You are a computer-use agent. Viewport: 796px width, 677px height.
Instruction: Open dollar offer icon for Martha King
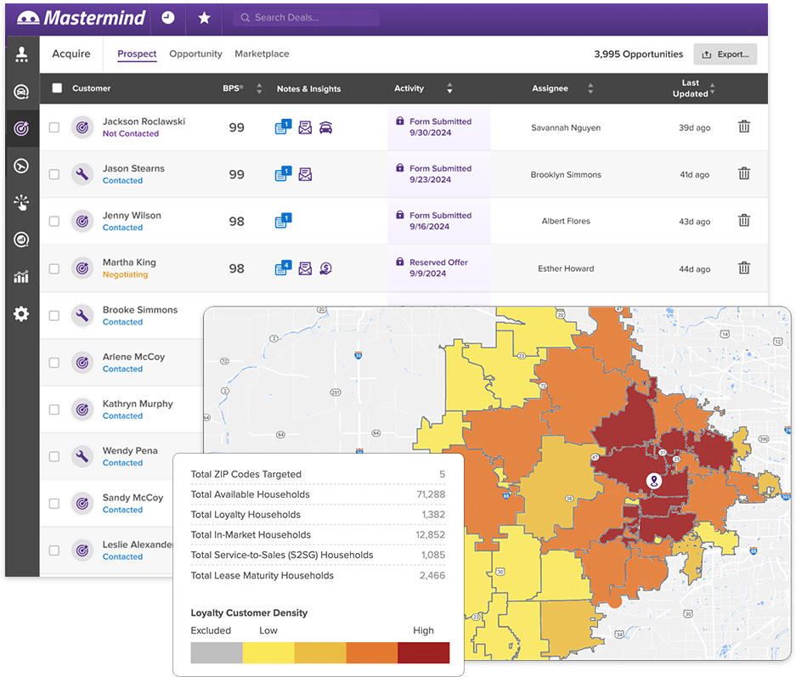click(x=326, y=268)
